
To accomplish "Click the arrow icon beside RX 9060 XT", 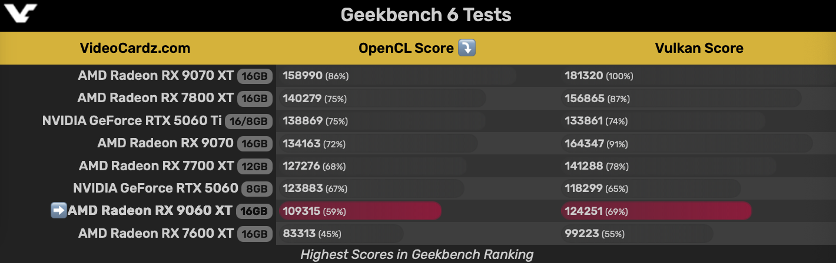I will (59, 211).
